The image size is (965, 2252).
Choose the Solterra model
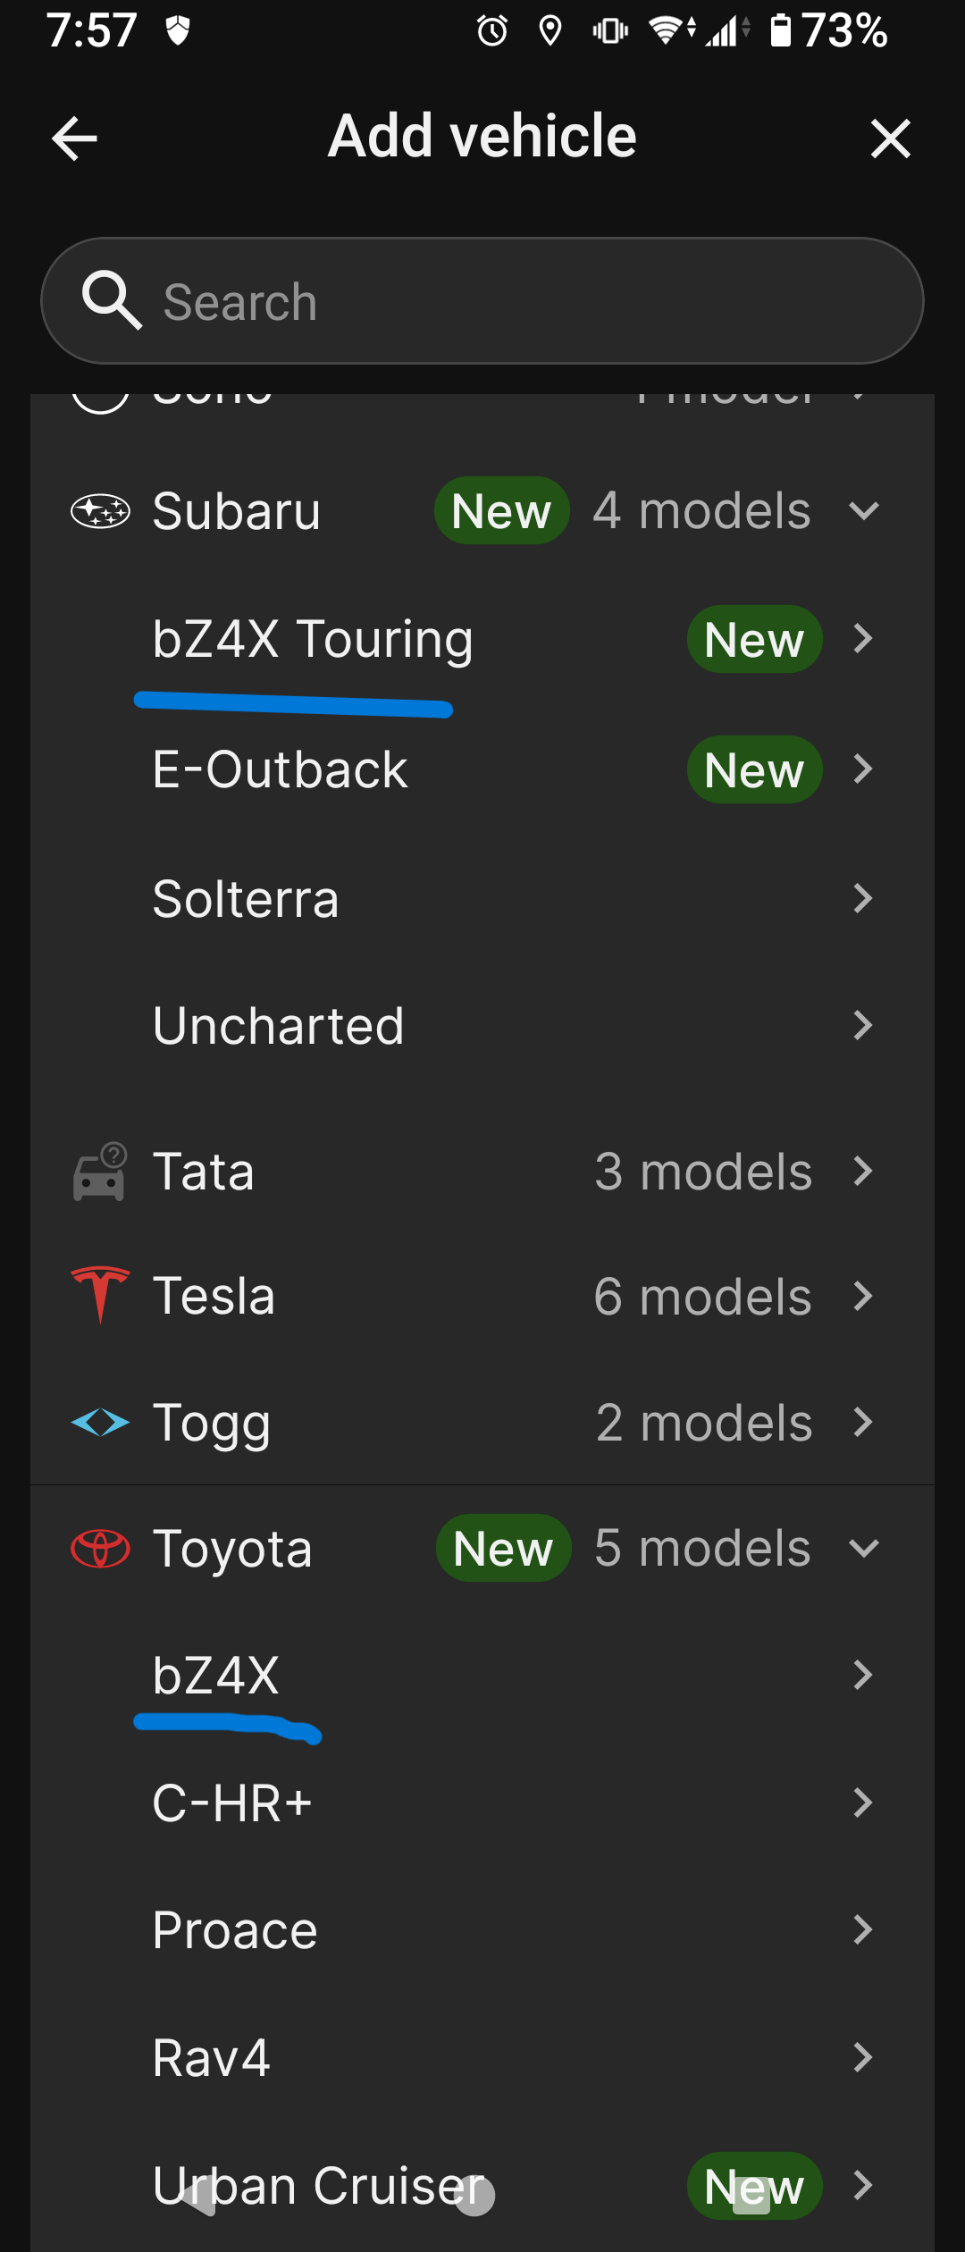tap(482, 898)
